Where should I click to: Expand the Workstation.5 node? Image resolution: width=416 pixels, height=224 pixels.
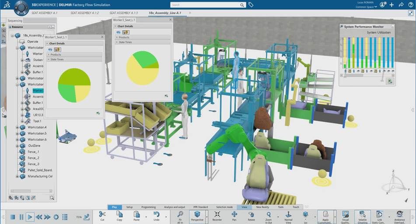[x=17, y=133]
